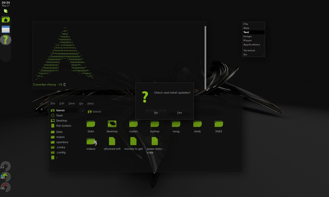The height and width of the screenshot is (197, 329).
Task: Select Text in the desktop menu
Action: 253,32
